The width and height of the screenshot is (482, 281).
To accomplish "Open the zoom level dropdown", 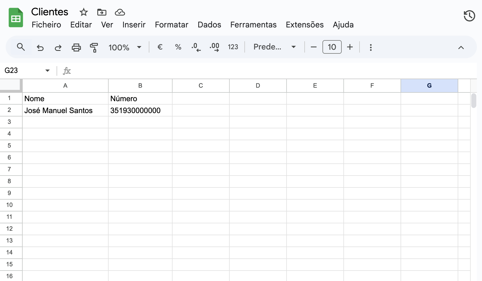I will click(x=125, y=47).
